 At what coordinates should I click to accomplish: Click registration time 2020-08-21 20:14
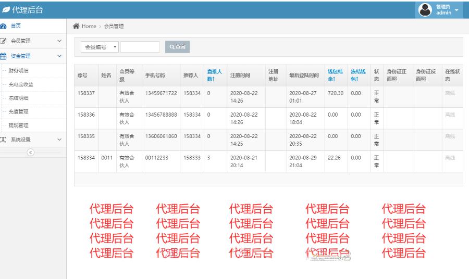pos(244,161)
